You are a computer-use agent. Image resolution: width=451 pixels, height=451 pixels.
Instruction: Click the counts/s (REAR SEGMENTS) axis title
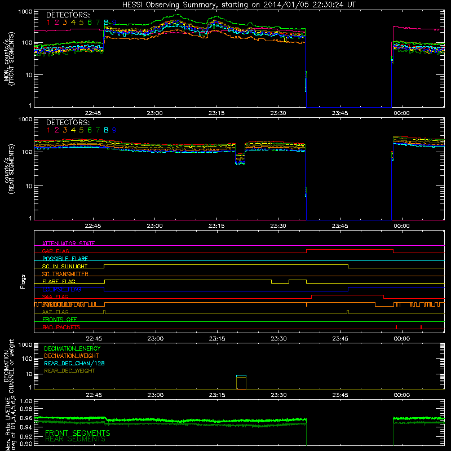coord(8,169)
